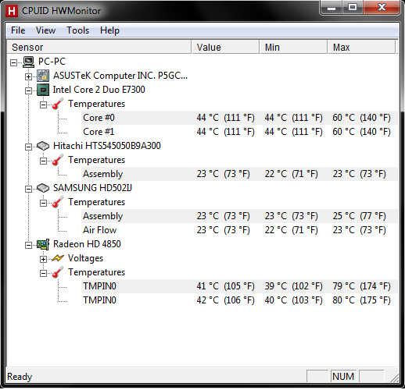
Task: Click the Hitachi hard drive icon
Action: pyautogui.click(x=43, y=146)
